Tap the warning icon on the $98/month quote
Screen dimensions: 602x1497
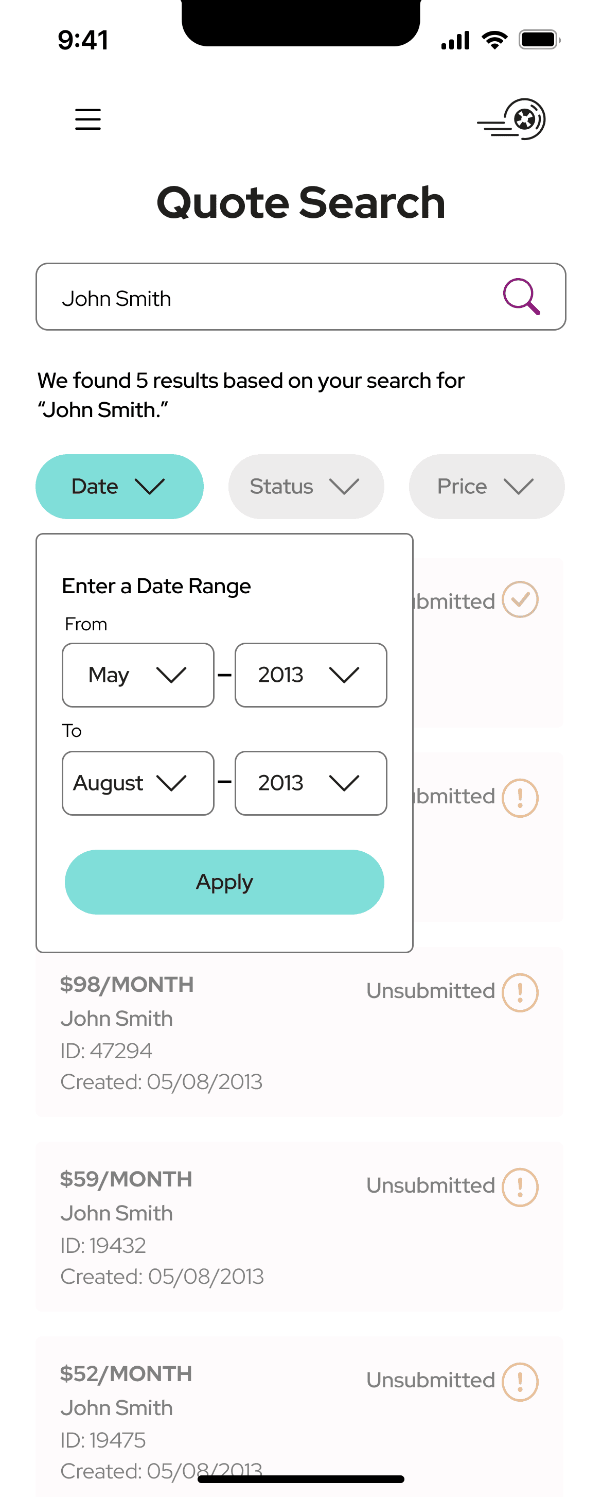pos(520,992)
